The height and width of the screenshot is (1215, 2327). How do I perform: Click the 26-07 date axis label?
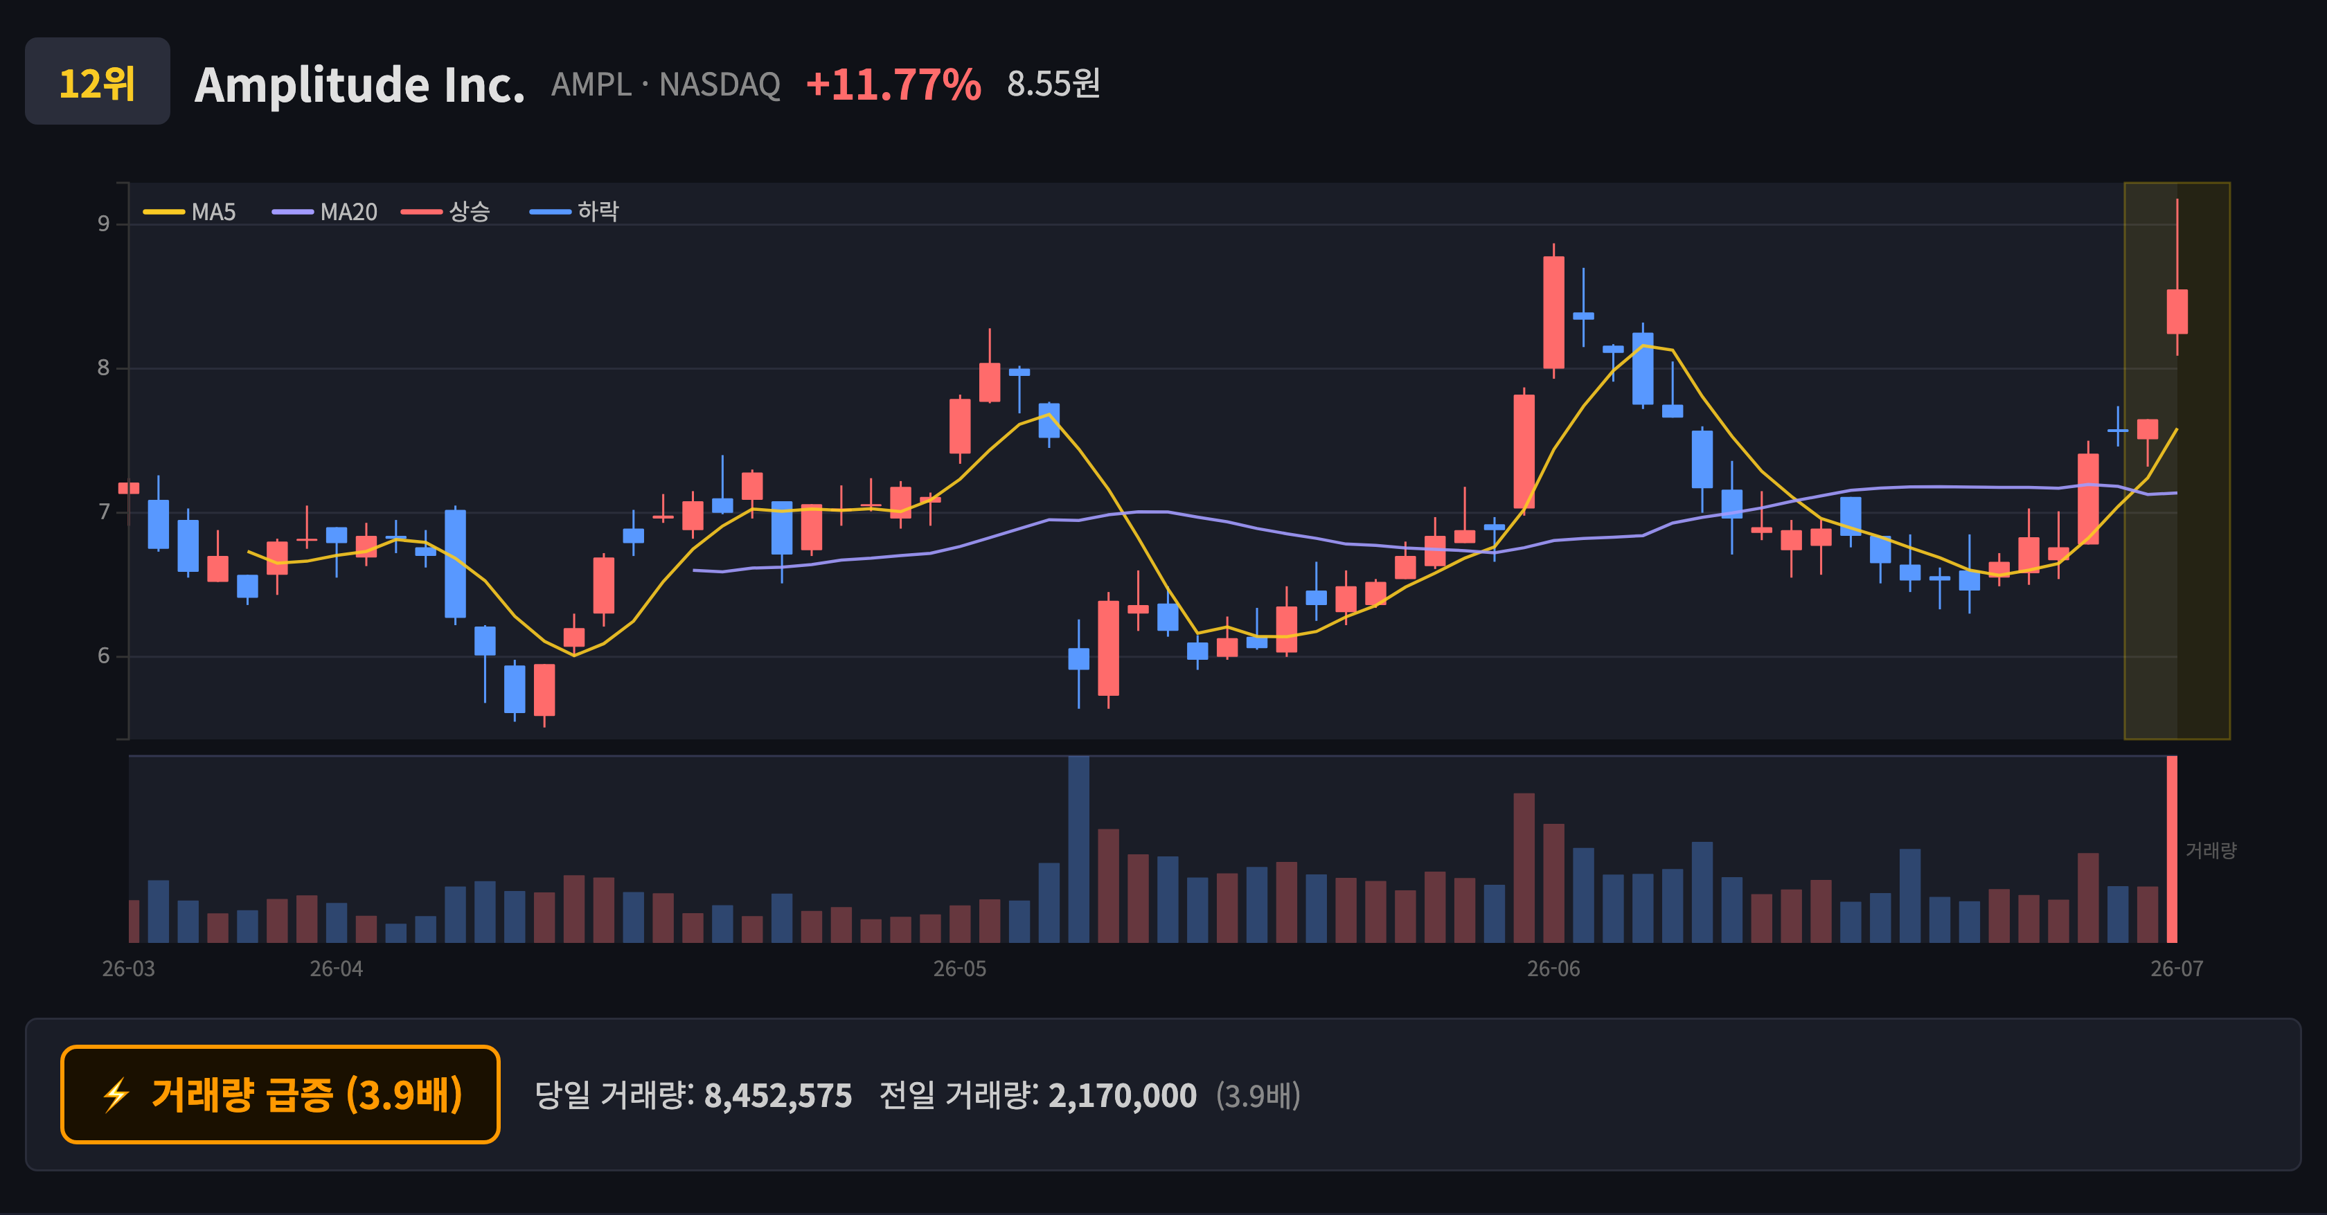tap(2177, 969)
